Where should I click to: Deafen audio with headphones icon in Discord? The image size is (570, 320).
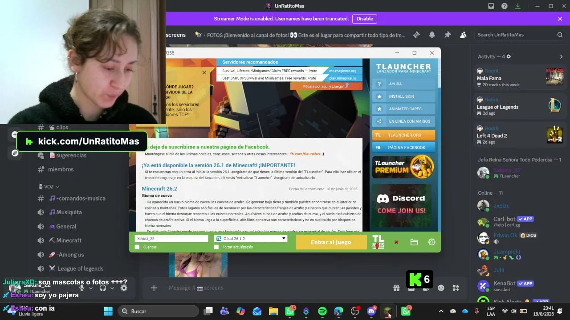[103, 288]
